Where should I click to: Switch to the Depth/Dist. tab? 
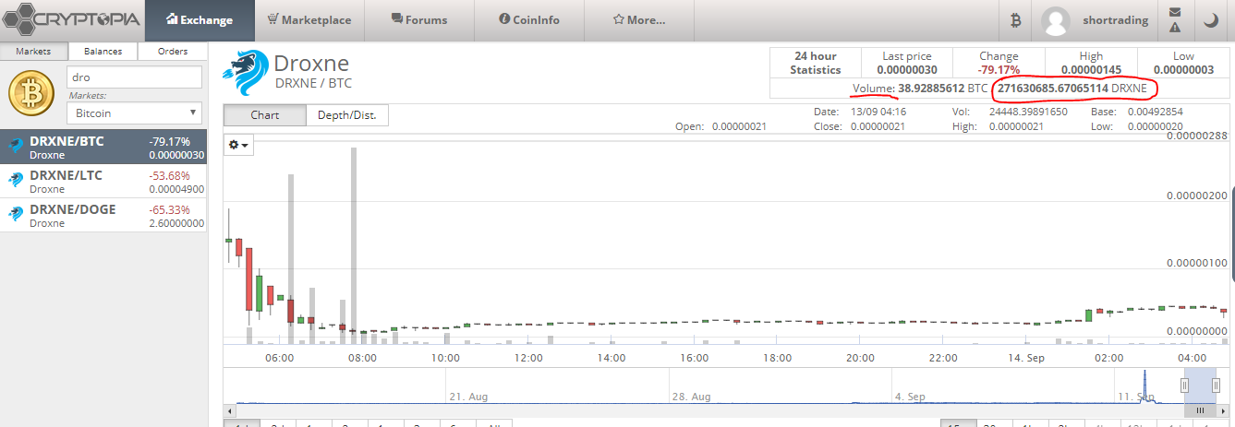pyautogui.click(x=347, y=115)
